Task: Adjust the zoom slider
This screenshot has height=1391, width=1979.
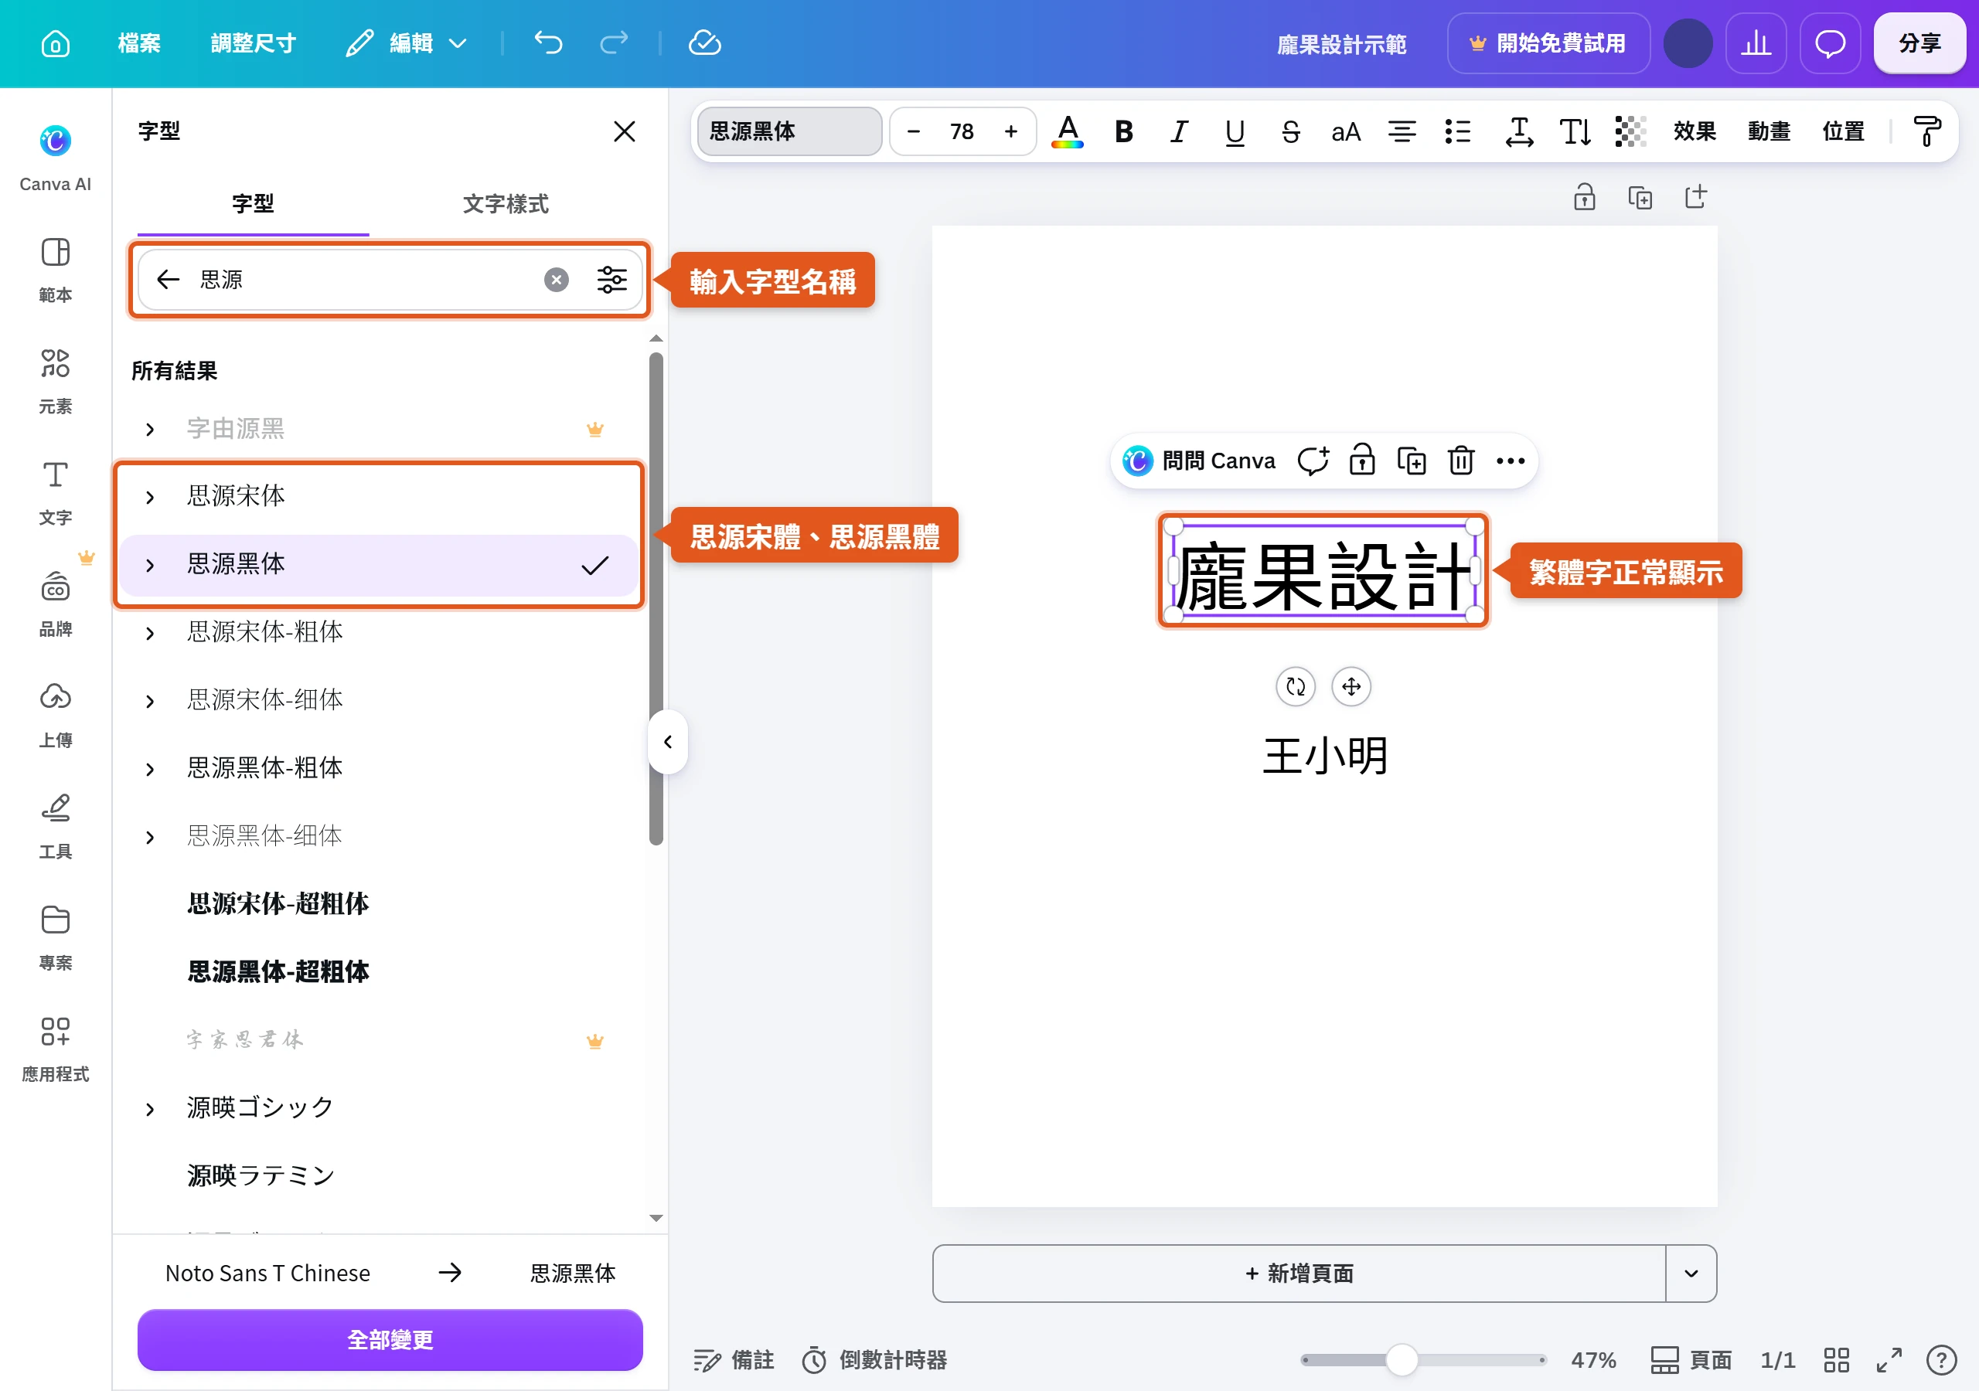Action: (1402, 1360)
